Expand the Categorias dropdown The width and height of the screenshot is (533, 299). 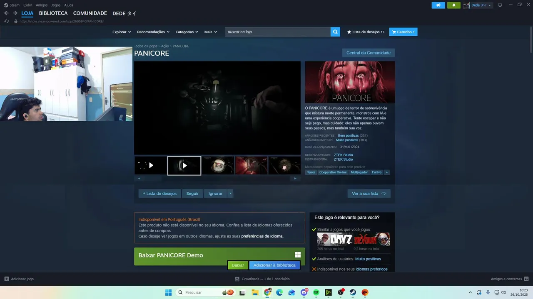pos(187,32)
